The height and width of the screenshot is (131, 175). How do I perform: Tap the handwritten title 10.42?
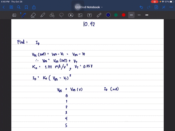point(89,24)
